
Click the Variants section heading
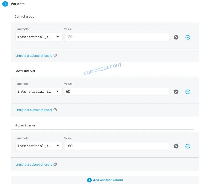tap(18, 4)
